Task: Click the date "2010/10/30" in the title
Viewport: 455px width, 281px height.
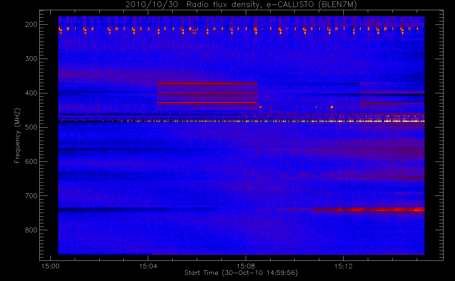Action: click(x=152, y=4)
